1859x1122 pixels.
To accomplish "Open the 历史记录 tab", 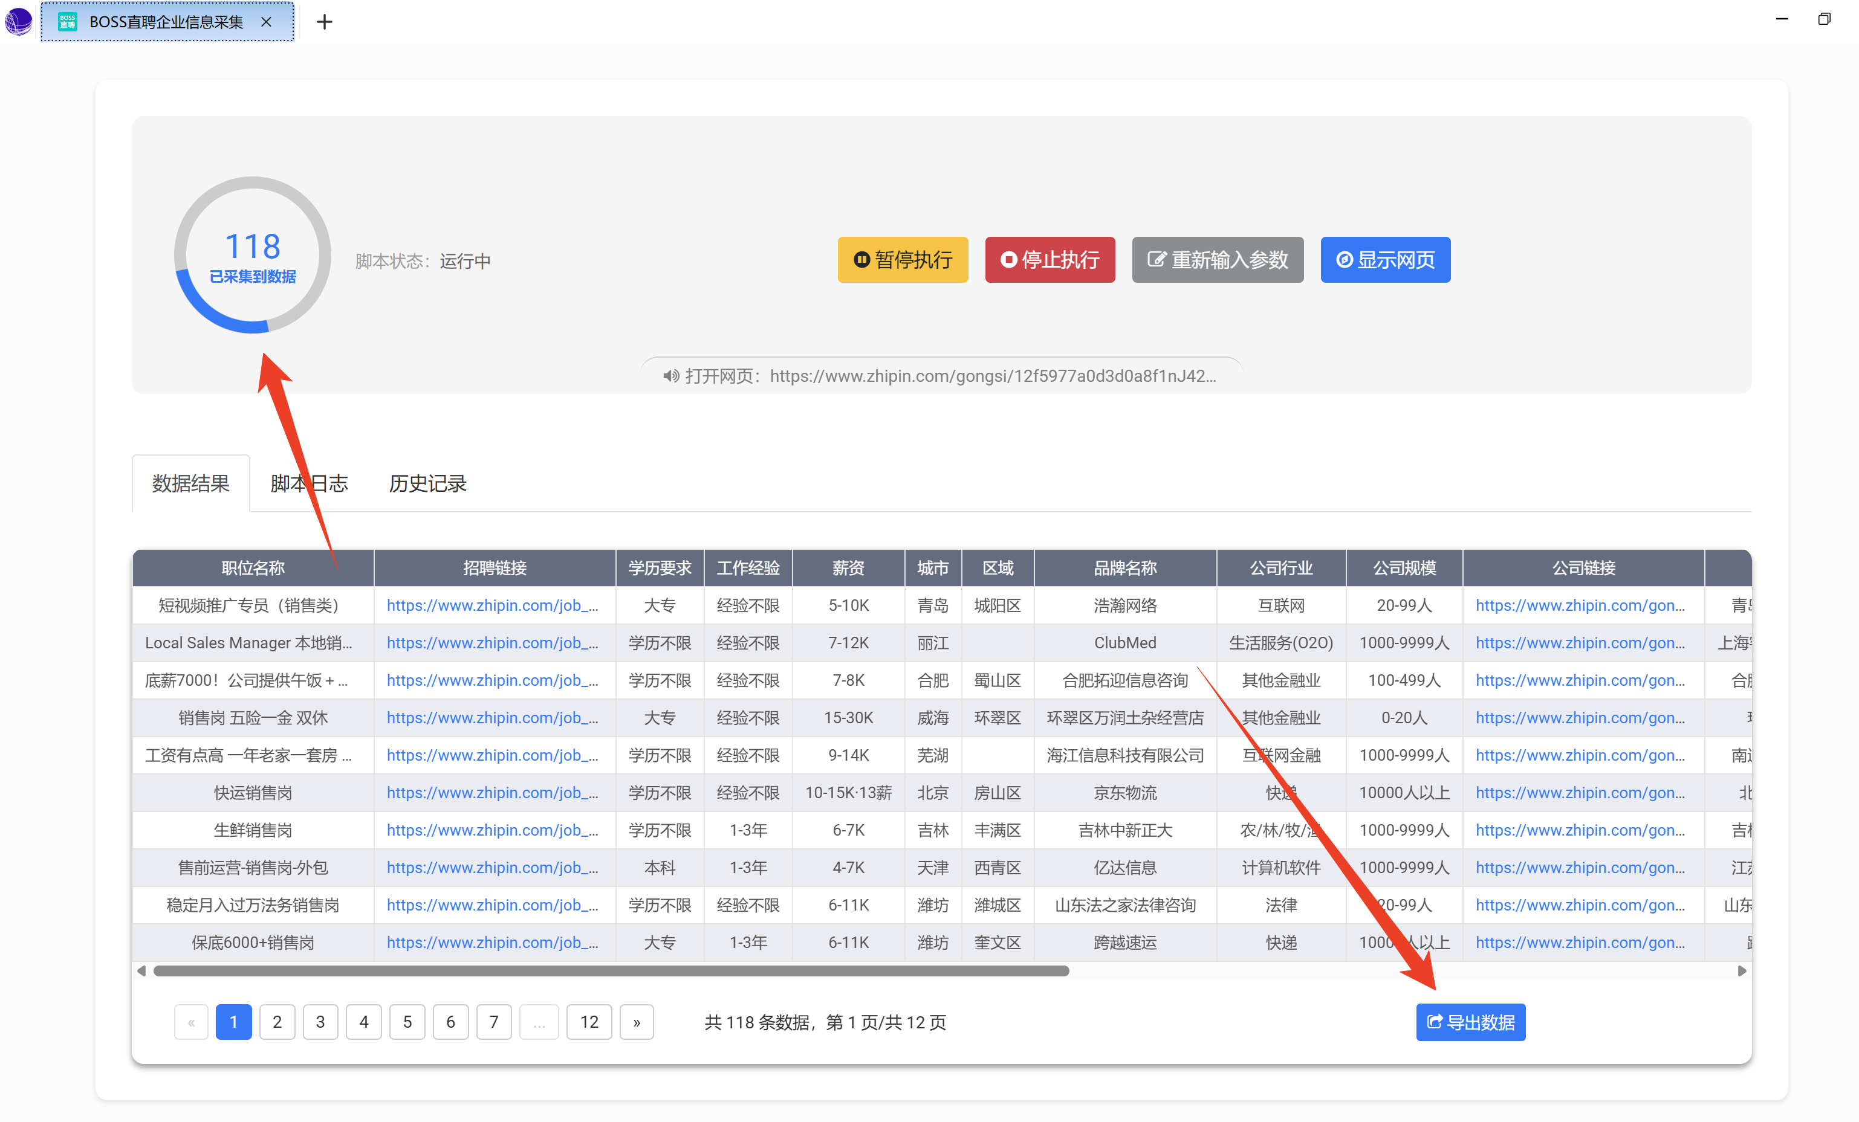I will tap(428, 483).
